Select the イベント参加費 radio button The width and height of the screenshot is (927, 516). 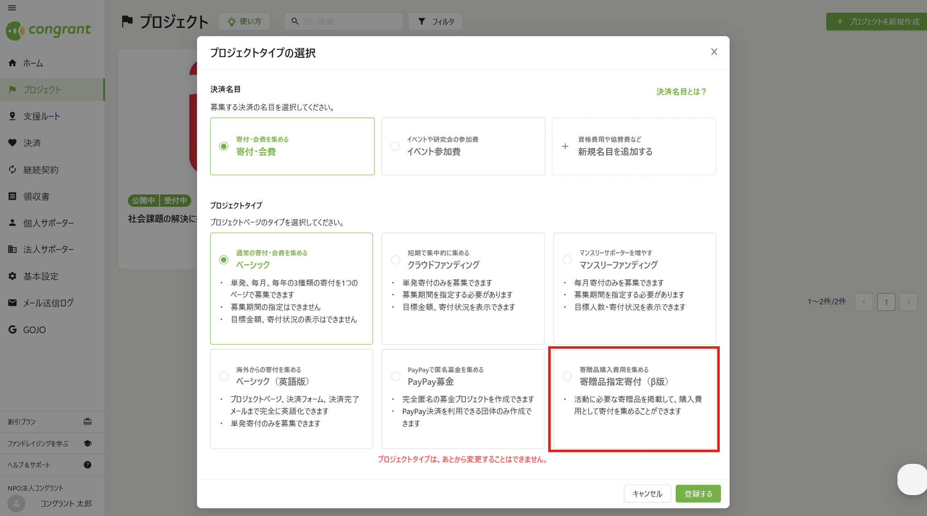pos(395,146)
